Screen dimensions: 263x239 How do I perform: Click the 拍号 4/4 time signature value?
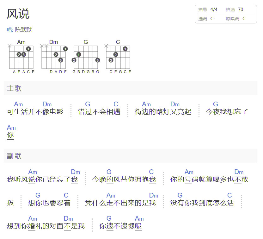214,9
